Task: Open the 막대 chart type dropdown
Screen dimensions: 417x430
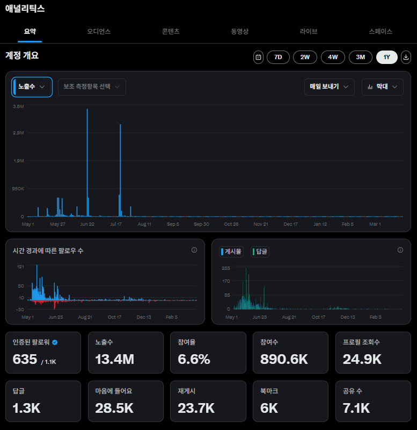Action: click(x=383, y=87)
